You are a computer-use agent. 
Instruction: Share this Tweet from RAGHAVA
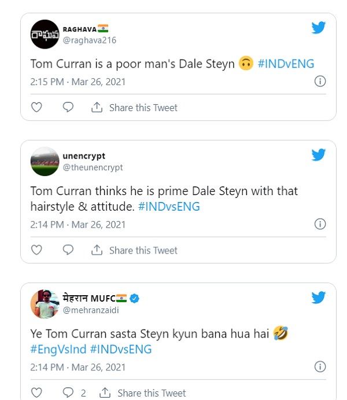click(134, 108)
